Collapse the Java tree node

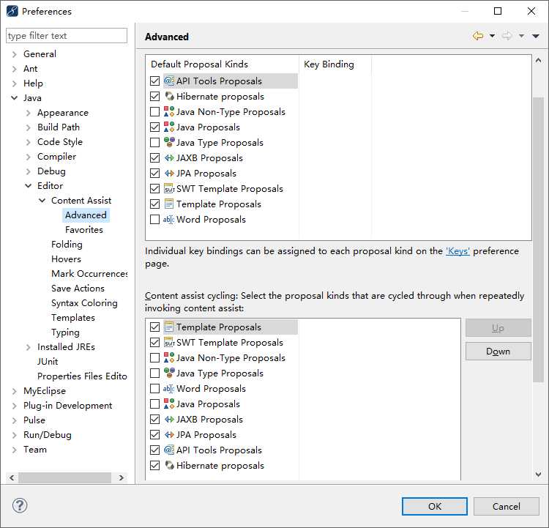(x=15, y=98)
